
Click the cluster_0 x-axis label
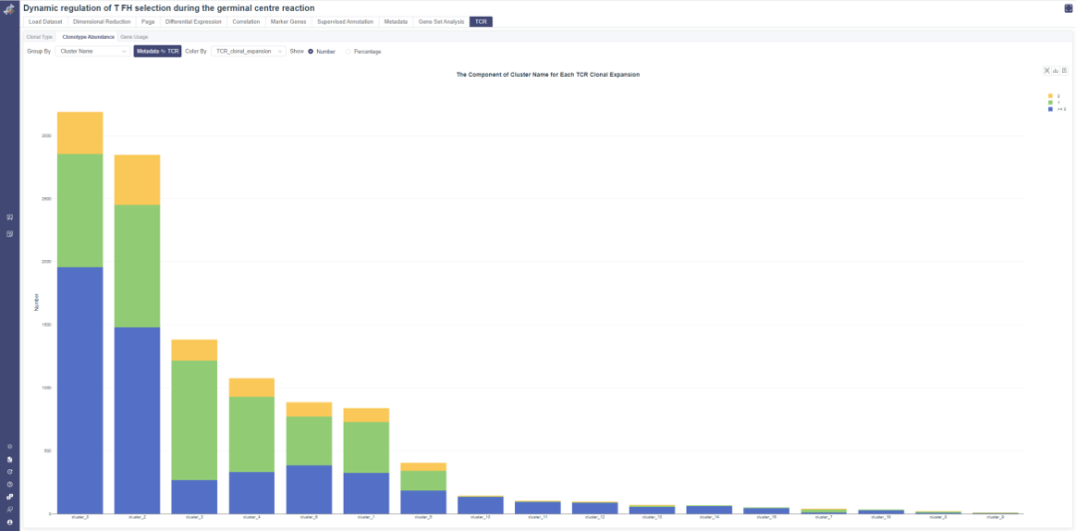(81, 517)
